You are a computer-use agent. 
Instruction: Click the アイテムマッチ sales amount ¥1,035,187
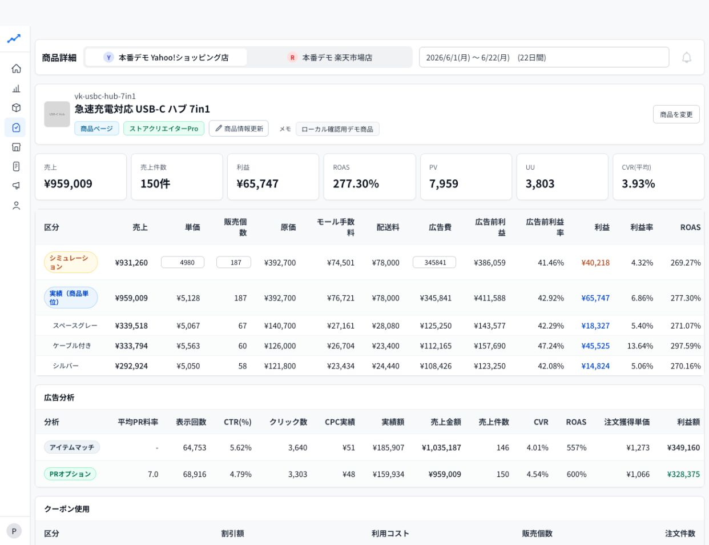tap(441, 448)
